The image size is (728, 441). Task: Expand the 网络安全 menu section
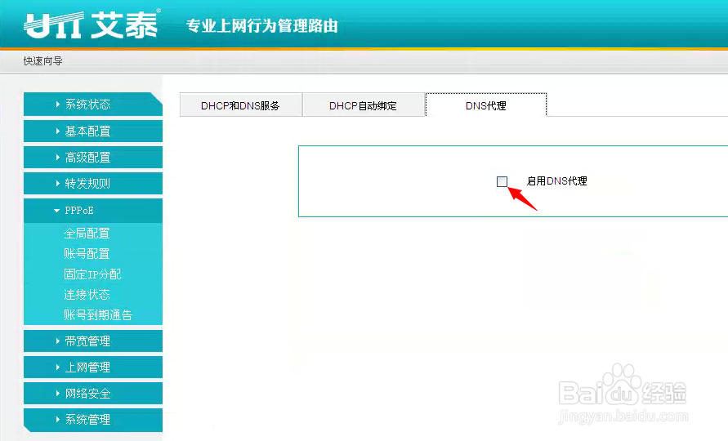[x=93, y=393]
